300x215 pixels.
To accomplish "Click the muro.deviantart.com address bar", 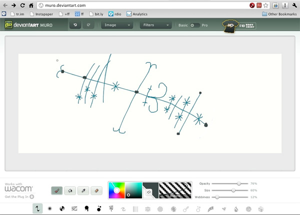I will point(140,5).
